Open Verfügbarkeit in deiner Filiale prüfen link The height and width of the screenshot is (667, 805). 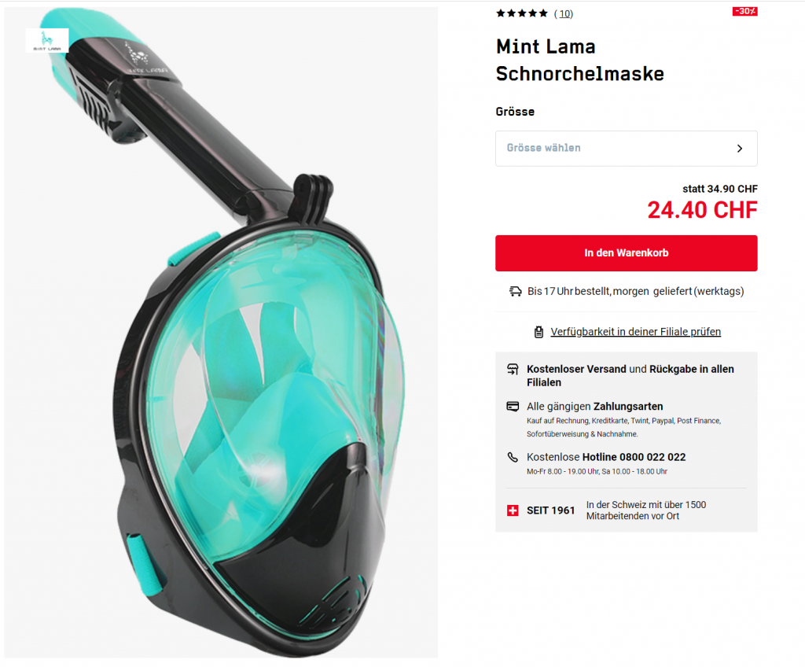click(x=635, y=332)
